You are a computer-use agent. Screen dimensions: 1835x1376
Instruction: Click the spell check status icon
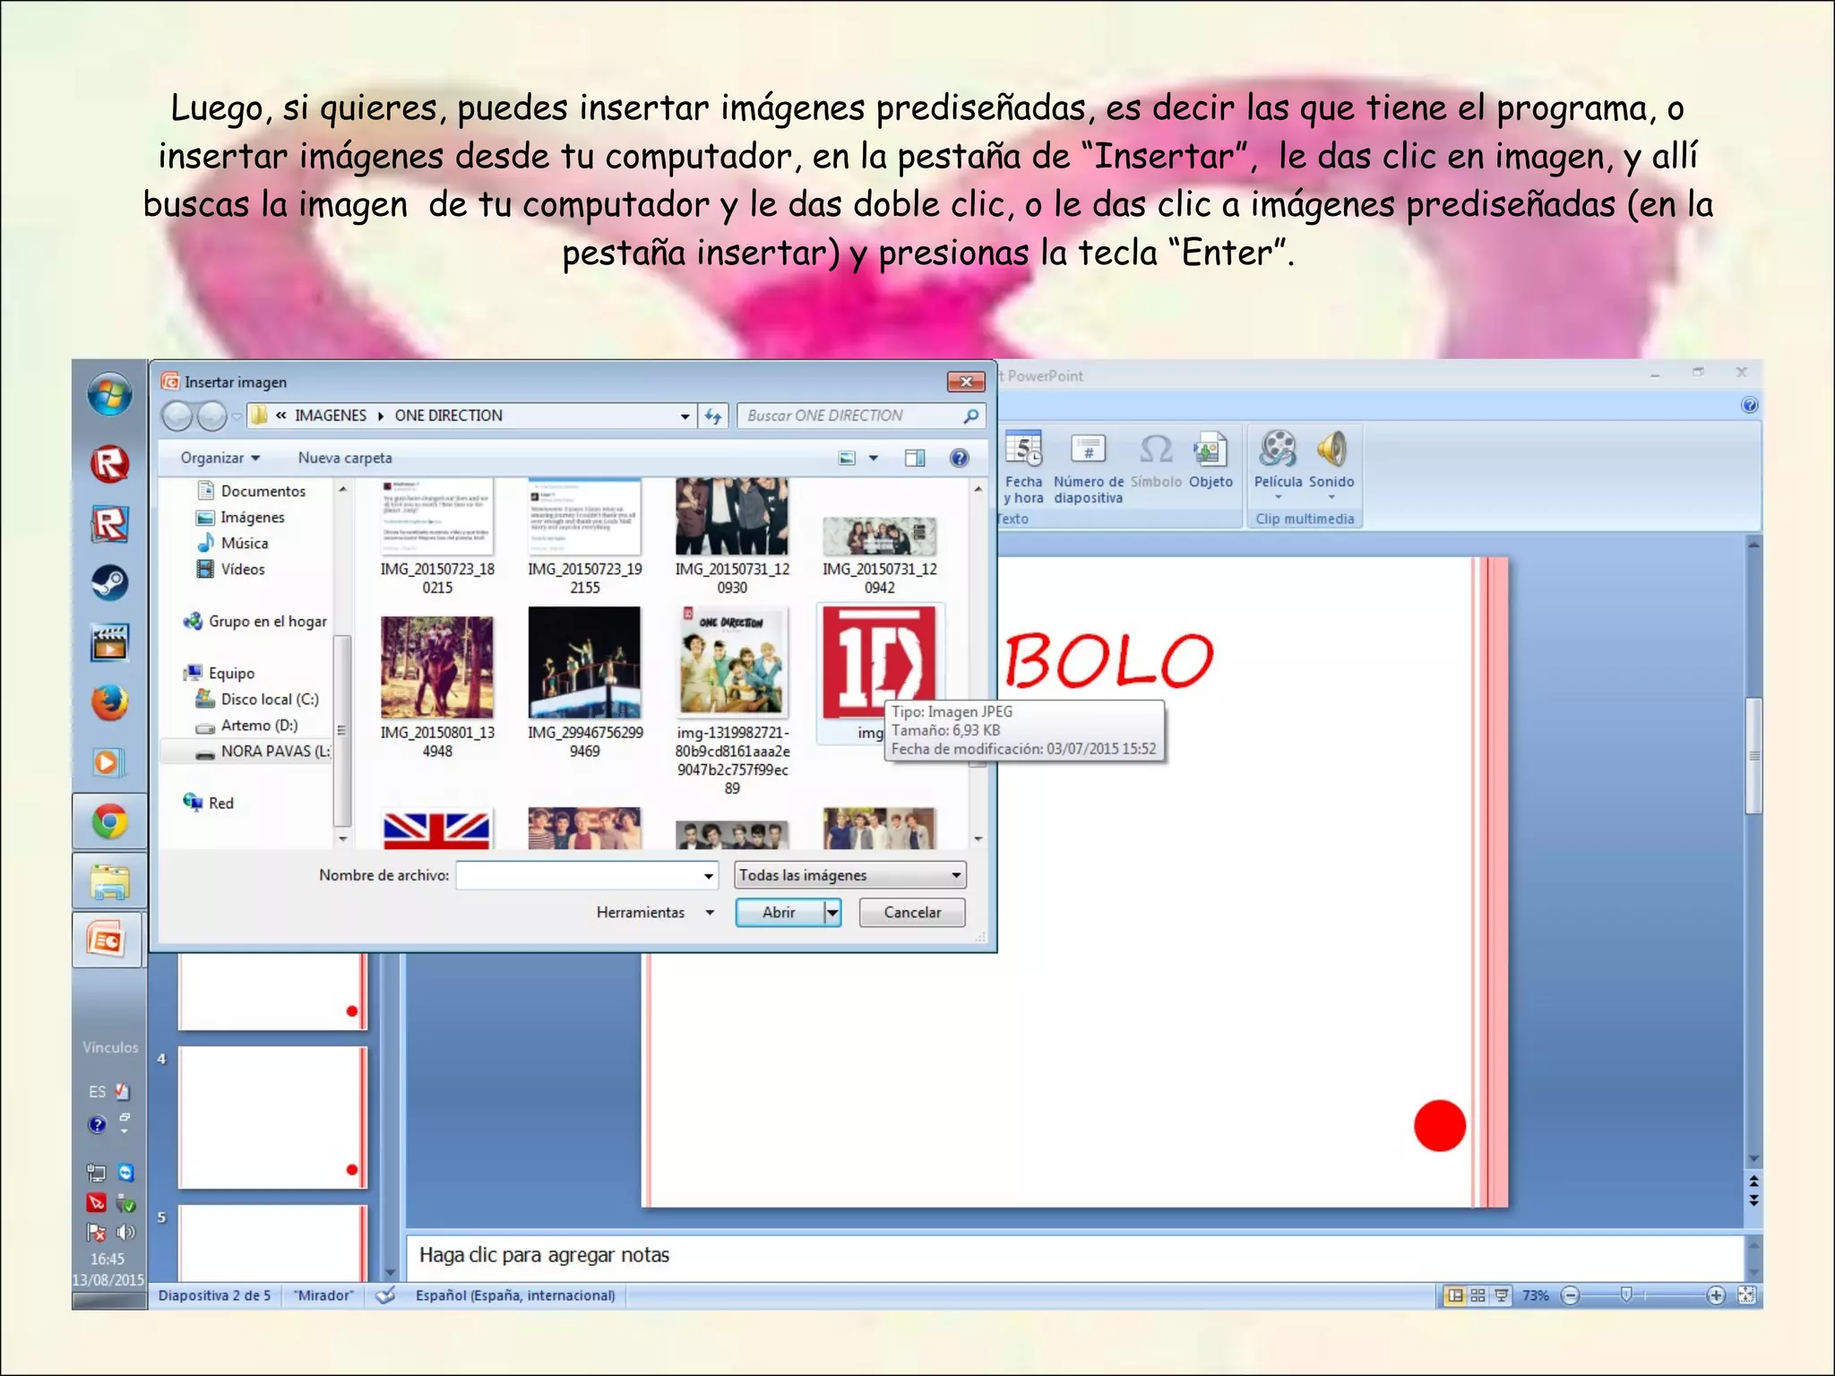(385, 1295)
